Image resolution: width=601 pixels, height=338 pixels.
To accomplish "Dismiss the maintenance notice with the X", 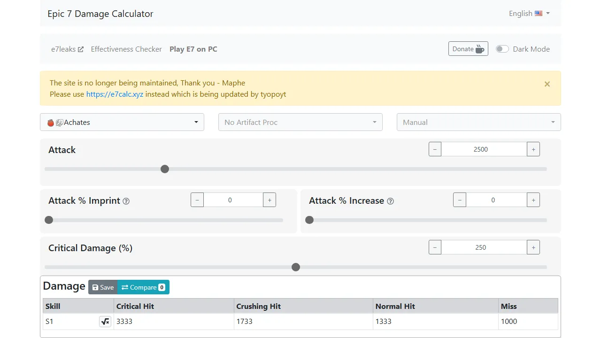I will 547,84.
